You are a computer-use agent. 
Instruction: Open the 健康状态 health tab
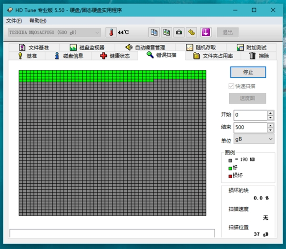pyautogui.click(x=114, y=56)
